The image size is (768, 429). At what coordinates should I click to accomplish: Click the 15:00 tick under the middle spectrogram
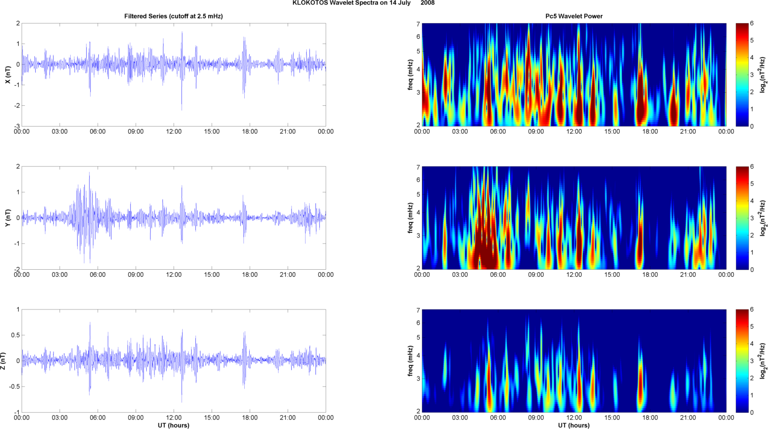pos(612,275)
